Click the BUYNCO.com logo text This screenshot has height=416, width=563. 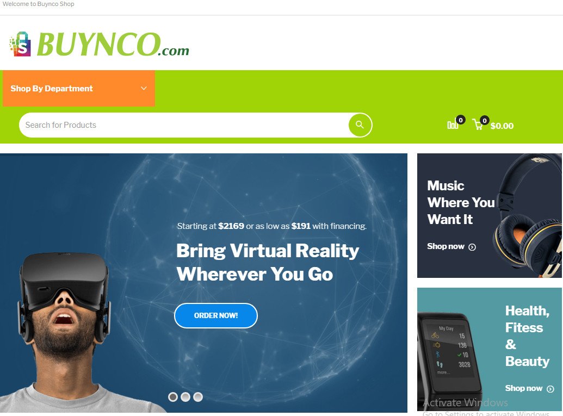(x=113, y=45)
